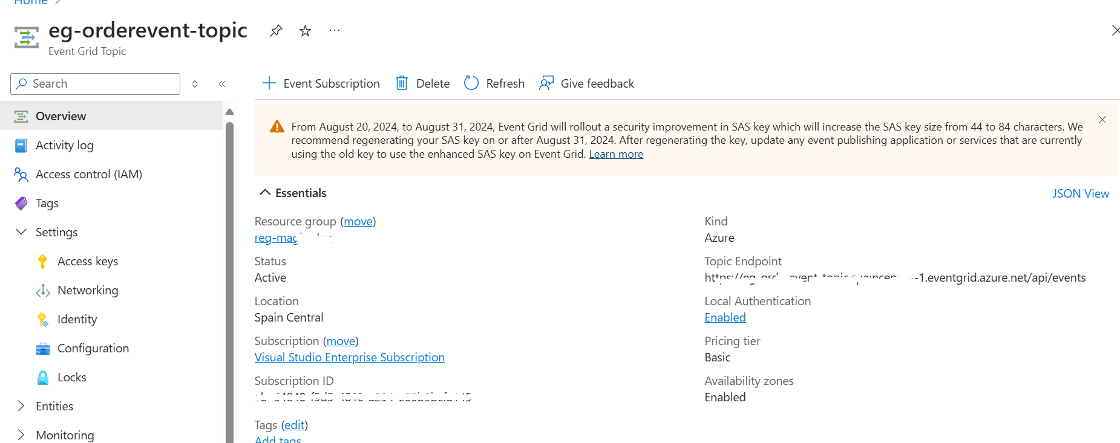Open Give feedback
This screenshot has width=1120, height=443.
point(586,83)
